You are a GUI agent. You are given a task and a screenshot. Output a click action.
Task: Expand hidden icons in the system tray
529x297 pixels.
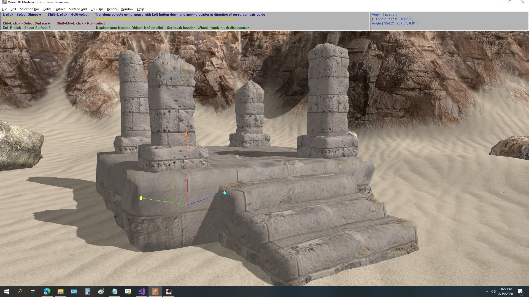point(487,291)
